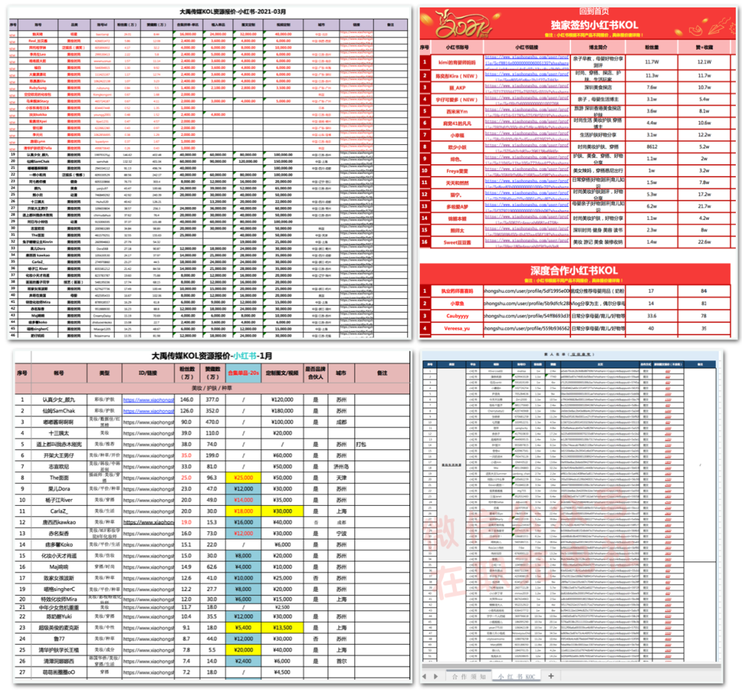This screenshot has height=690, width=742.
Task: Click the 独家签约小红书KOL title
Action: (x=594, y=25)
